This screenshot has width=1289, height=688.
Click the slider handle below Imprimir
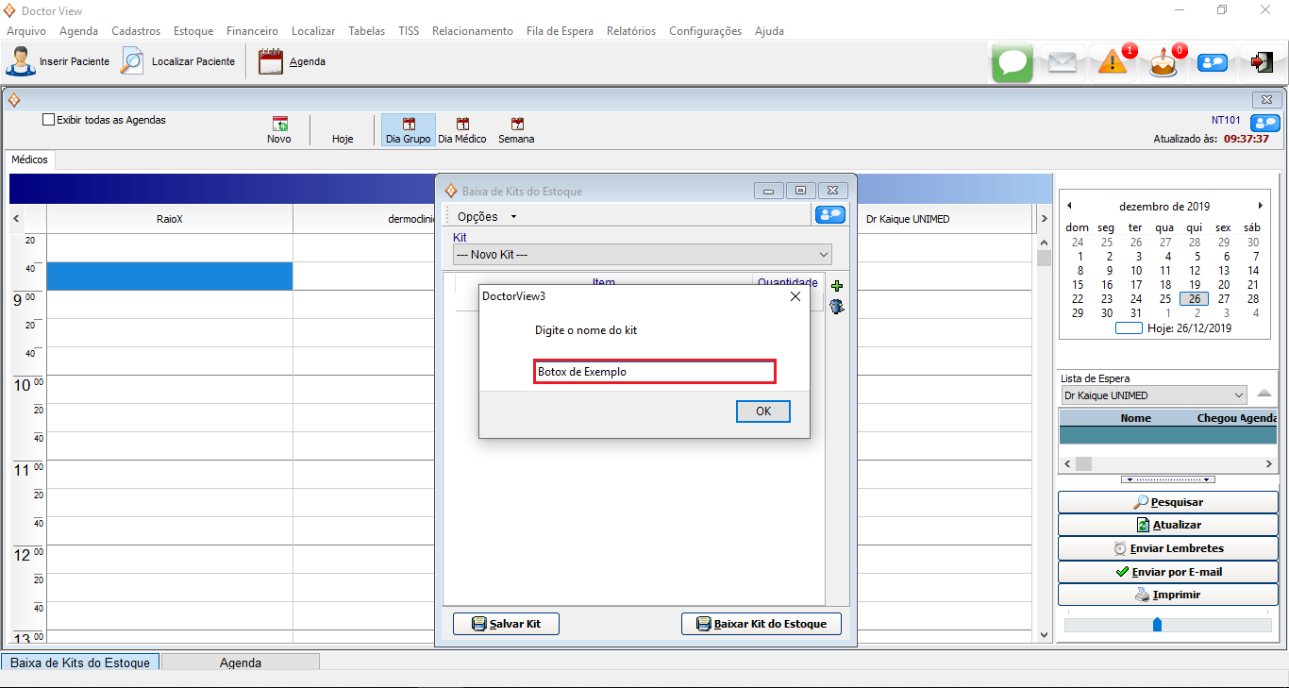[1157, 625]
